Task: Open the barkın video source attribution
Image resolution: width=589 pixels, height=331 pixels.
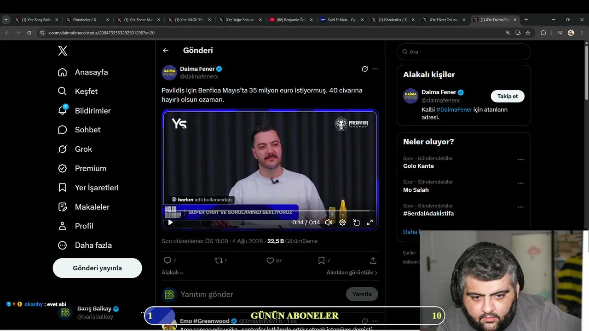Action: coord(202,200)
